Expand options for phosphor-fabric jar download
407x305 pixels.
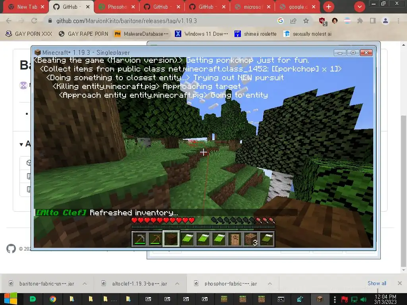pos(270,284)
